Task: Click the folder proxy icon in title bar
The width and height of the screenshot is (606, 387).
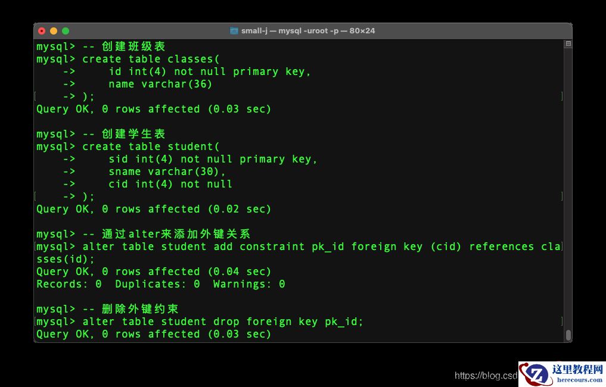Action: click(x=234, y=31)
